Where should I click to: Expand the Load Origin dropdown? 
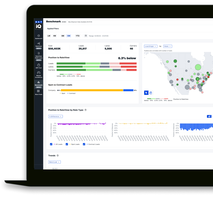click(151, 46)
